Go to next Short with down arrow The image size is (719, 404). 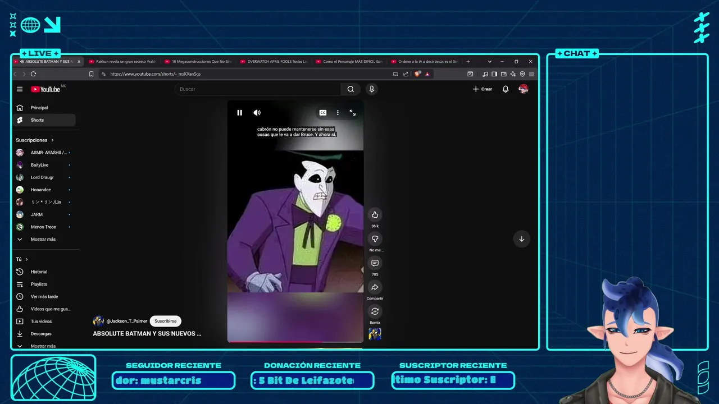click(521, 239)
